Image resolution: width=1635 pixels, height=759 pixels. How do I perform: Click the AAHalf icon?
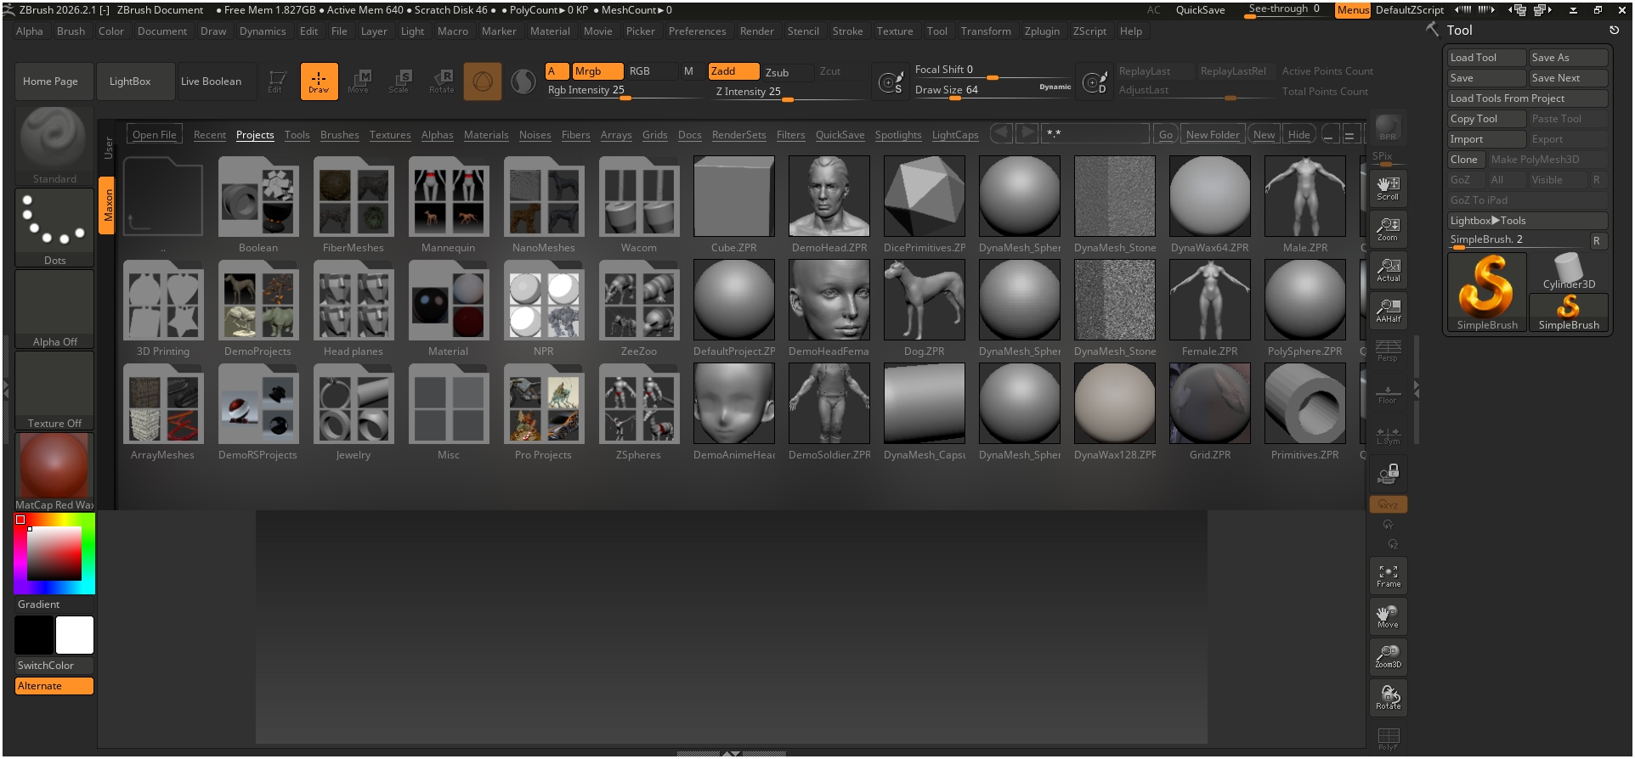[x=1388, y=311]
